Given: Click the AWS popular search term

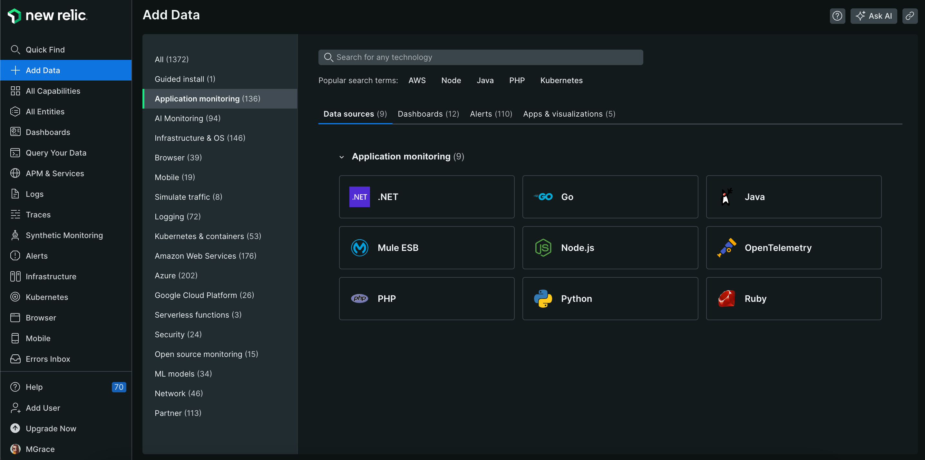Looking at the screenshot, I should pos(417,81).
